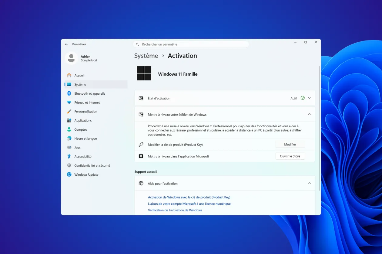This screenshot has height=254, width=382.
Task: Open Applications settings
Action: (x=96, y=120)
